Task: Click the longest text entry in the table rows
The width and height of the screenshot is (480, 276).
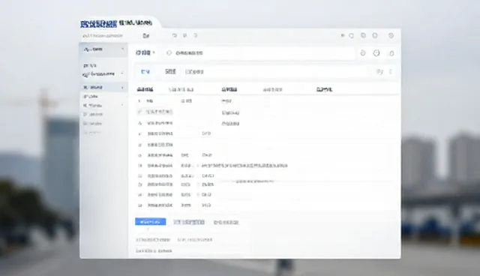Action: pos(244,166)
